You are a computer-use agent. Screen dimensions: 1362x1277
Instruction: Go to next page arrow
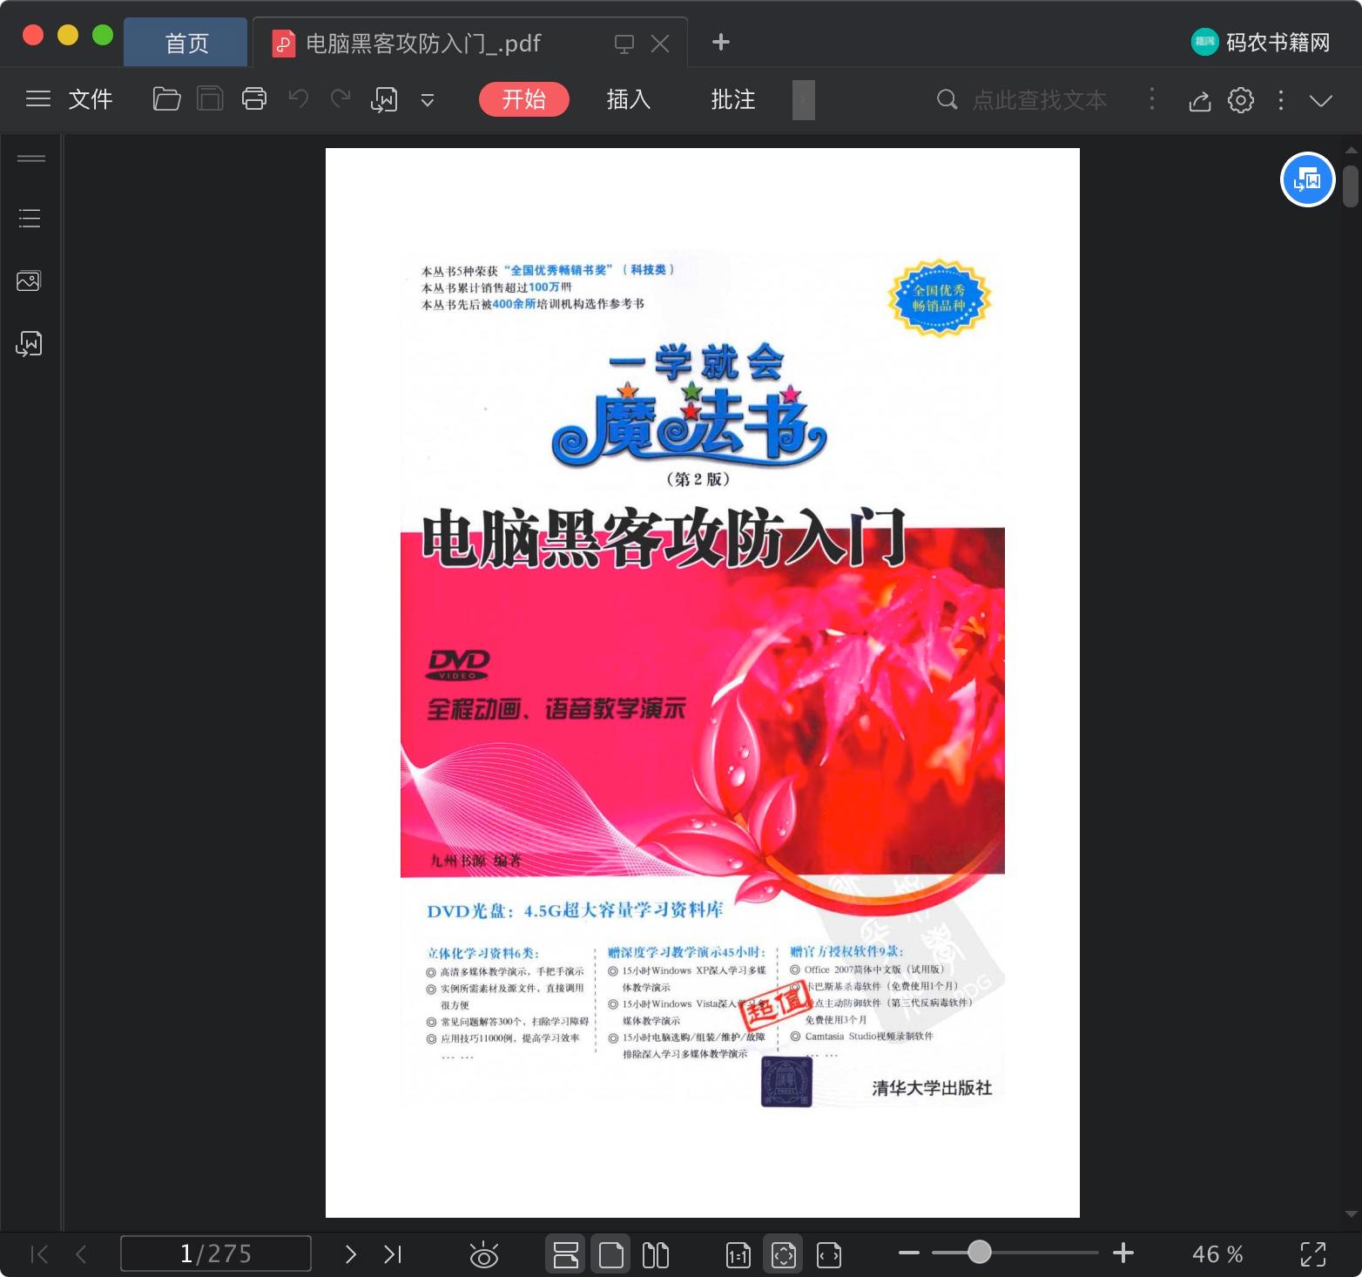[350, 1254]
